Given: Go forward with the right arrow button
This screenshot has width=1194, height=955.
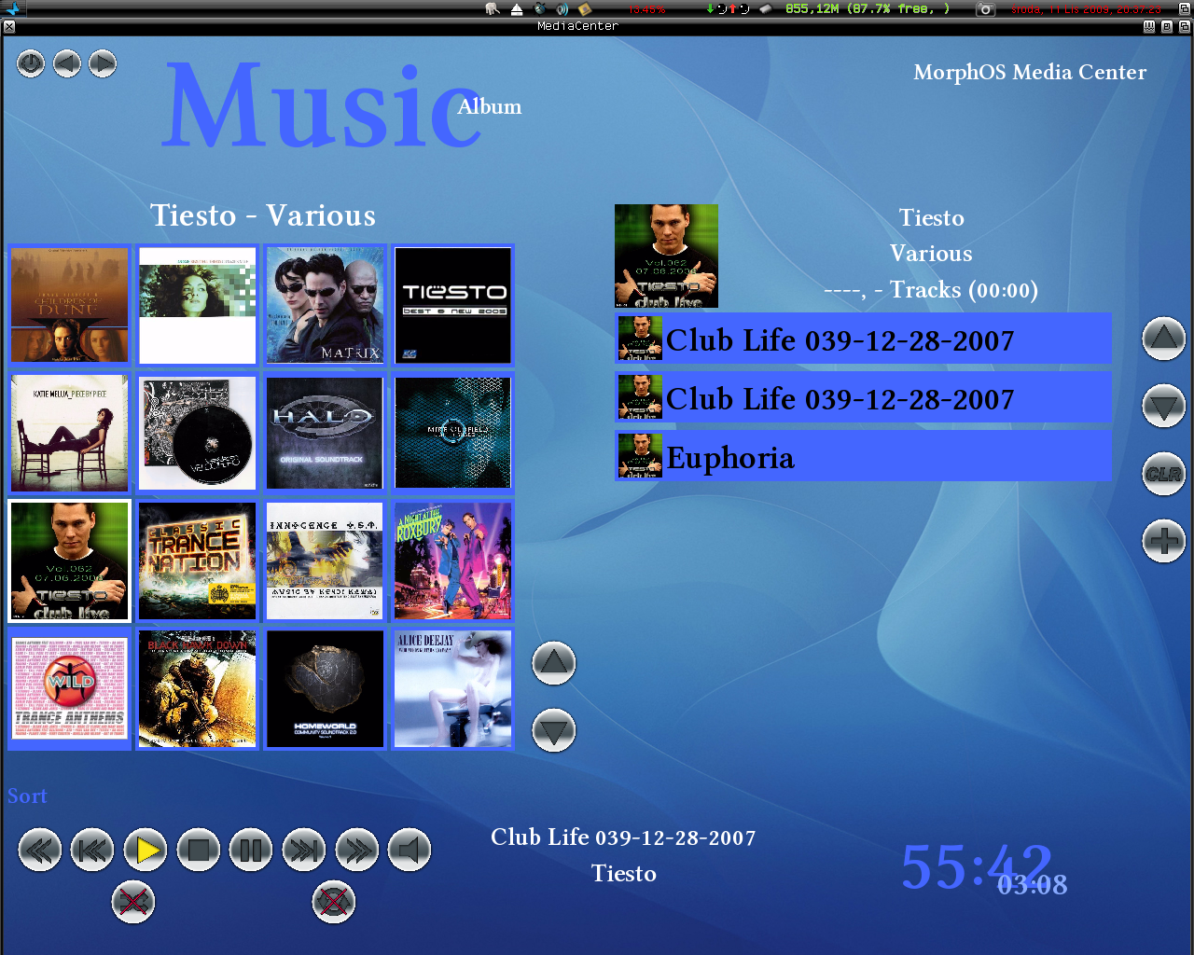Looking at the screenshot, I should point(103,64).
